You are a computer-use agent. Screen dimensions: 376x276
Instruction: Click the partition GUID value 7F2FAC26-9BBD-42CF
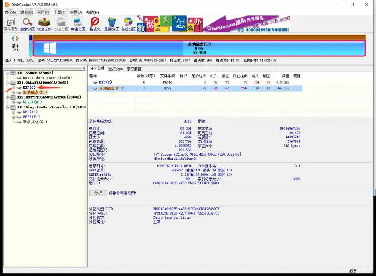(x=186, y=213)
